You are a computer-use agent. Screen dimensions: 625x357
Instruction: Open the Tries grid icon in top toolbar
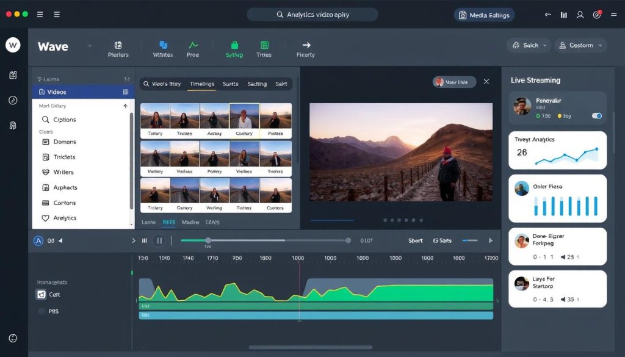coord(264,45)
